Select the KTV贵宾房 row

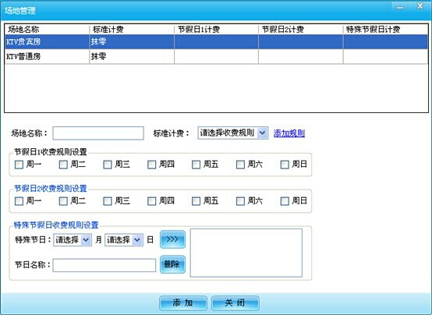coord(216,42)
